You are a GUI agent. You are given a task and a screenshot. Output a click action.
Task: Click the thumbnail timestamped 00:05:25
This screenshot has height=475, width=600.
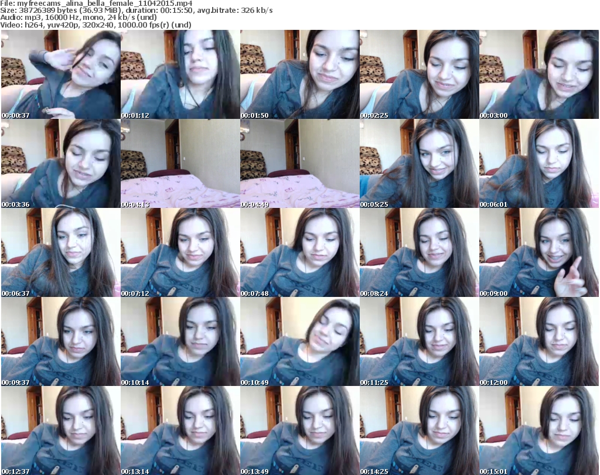click(419, 163)
